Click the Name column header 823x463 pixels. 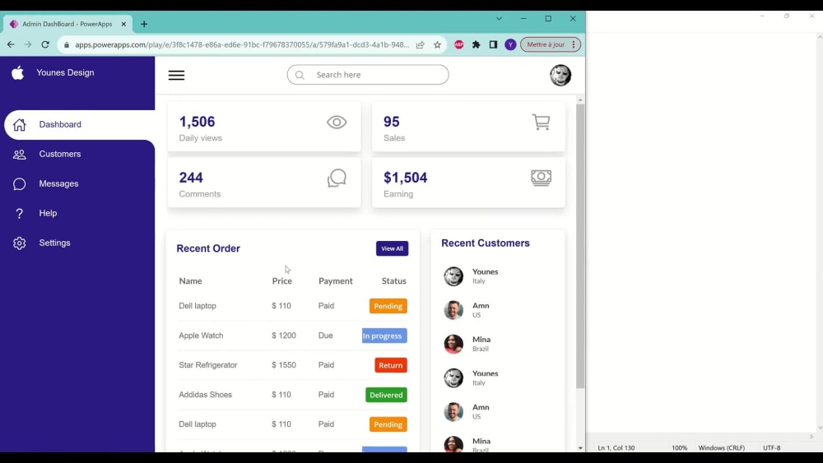pos(191,281)
